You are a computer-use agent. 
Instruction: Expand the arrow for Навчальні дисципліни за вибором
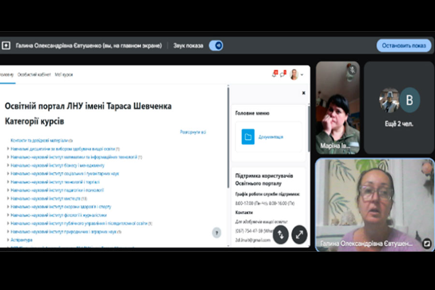tap(8, 149)
